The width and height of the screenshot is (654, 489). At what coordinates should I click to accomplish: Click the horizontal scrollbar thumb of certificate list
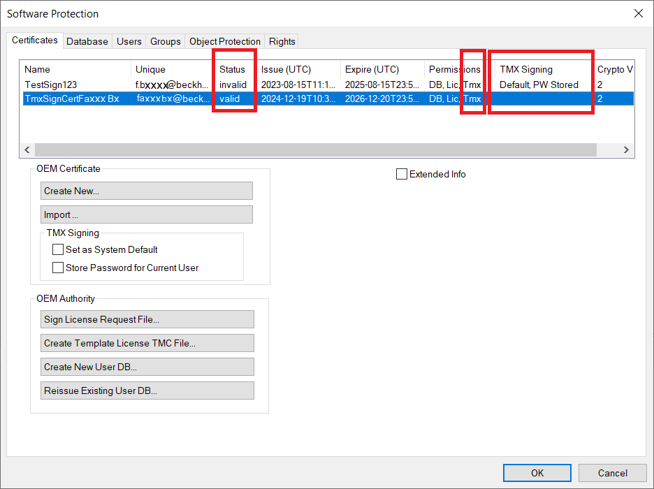click(316, 149)
